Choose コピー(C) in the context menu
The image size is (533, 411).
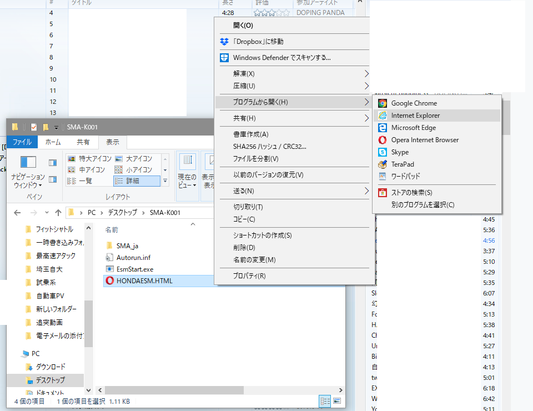coord(293,219)
